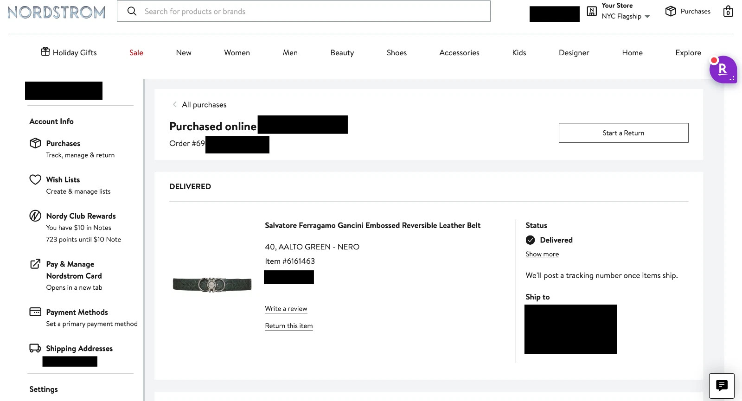Click the Wish Lists heart icon
The height and width of the screenshot is (401, 742).
pos(35,180)
